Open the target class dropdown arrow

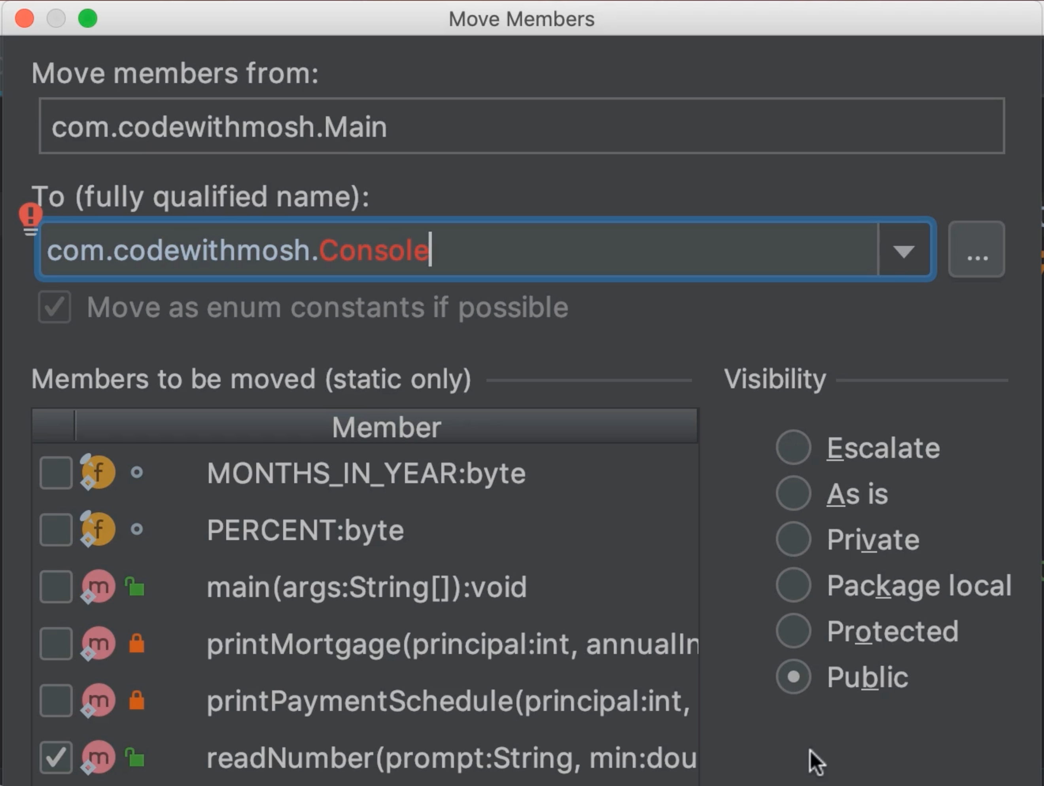pos(903,250)
